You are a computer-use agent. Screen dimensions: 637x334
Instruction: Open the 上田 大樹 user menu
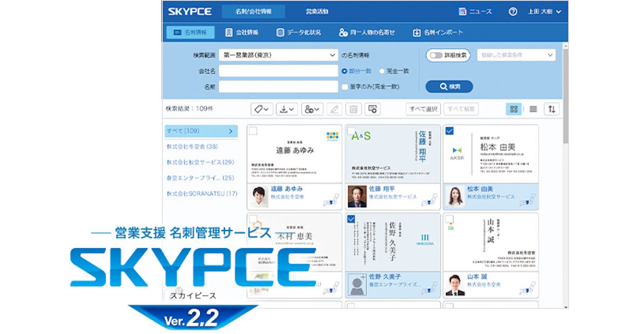coord(546,12)
